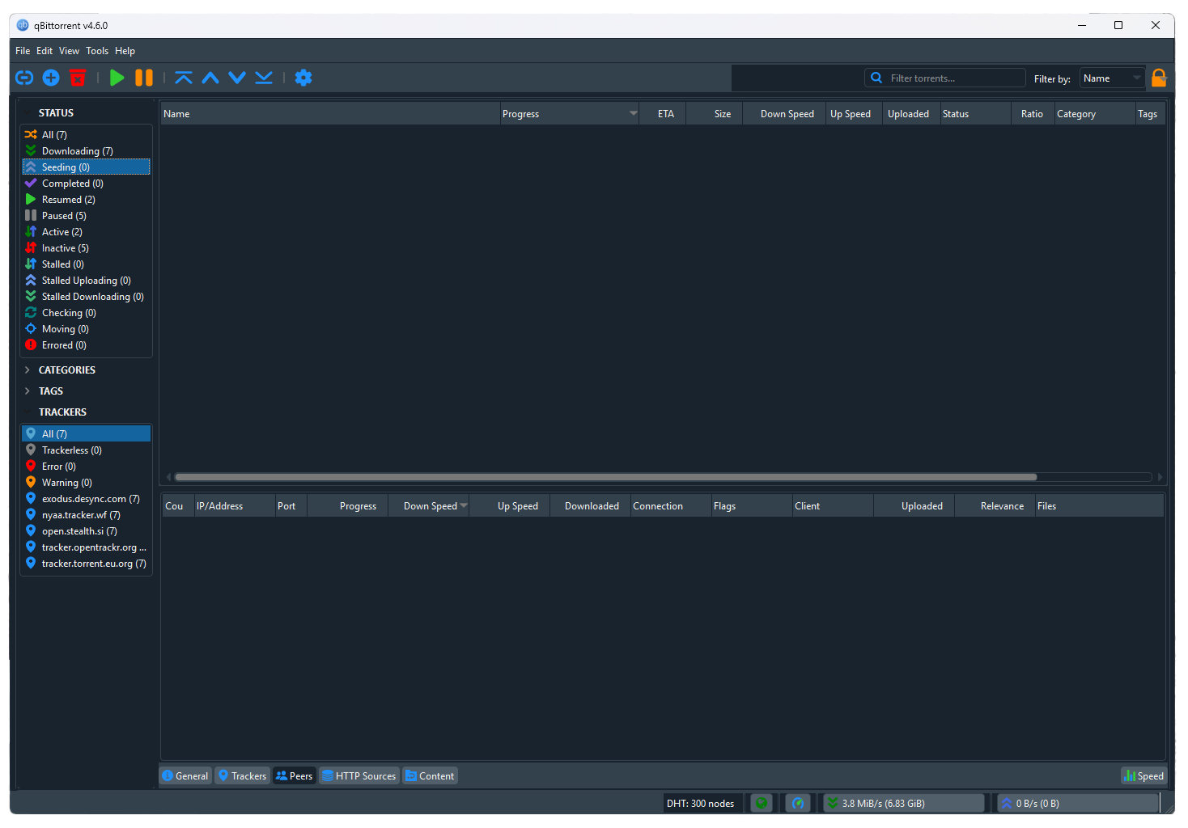This screenshot has width=1188, height=828.
Task: Open the Filter by Name dropdown
Action: [1112, 78]
